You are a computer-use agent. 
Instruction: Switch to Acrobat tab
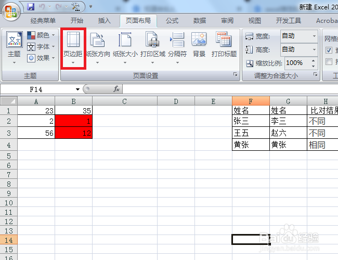(x=327, y=21)
